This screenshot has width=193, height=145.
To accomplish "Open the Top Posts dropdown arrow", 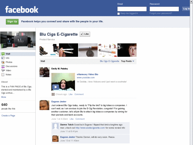I will coord(133,61).
